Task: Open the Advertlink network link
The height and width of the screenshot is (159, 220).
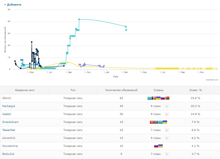Action: point(9,138)
